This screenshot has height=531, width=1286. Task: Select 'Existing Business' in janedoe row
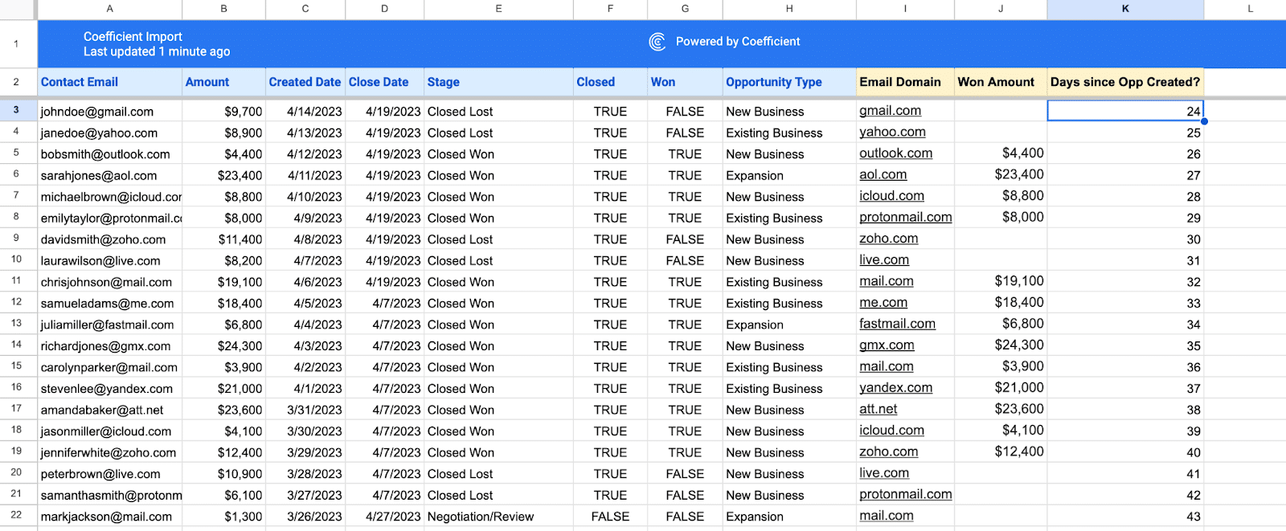(789, 133)
